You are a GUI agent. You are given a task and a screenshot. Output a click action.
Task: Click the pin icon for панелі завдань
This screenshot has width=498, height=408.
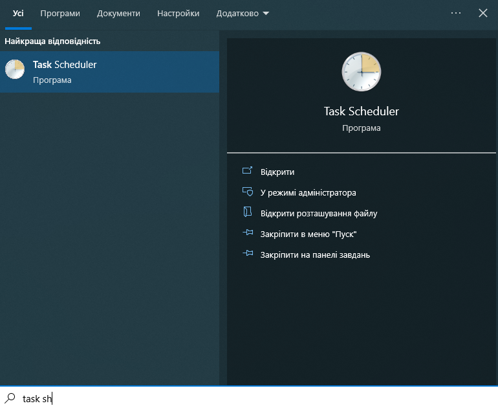click(248, 253)
